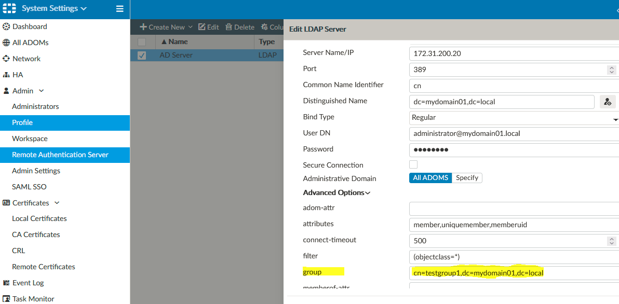
Task: Click the group input field
Action: pyautogui.click(x=513, y=273)
